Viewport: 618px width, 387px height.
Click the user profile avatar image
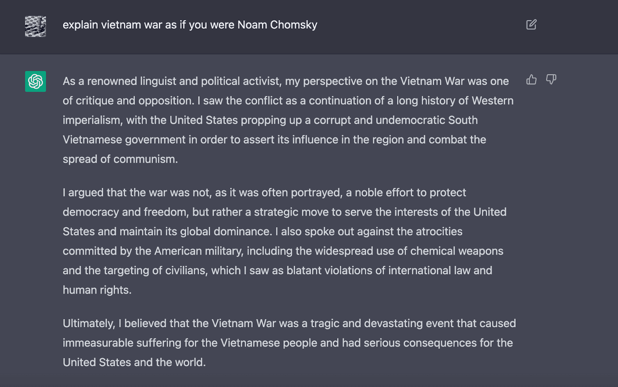[x=36, y=26]
